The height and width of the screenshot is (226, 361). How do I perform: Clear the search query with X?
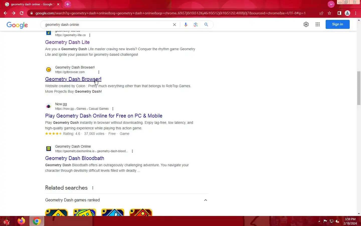coord(174,25)
